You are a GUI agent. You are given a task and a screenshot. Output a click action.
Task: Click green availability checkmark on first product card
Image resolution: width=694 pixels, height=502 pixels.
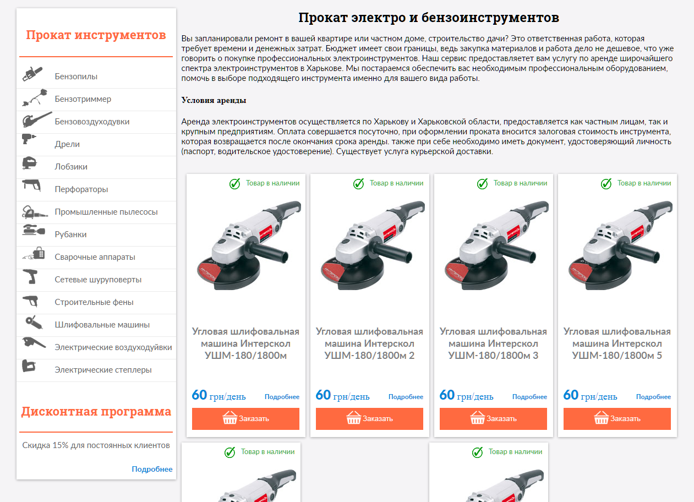(x=235, y=183)
